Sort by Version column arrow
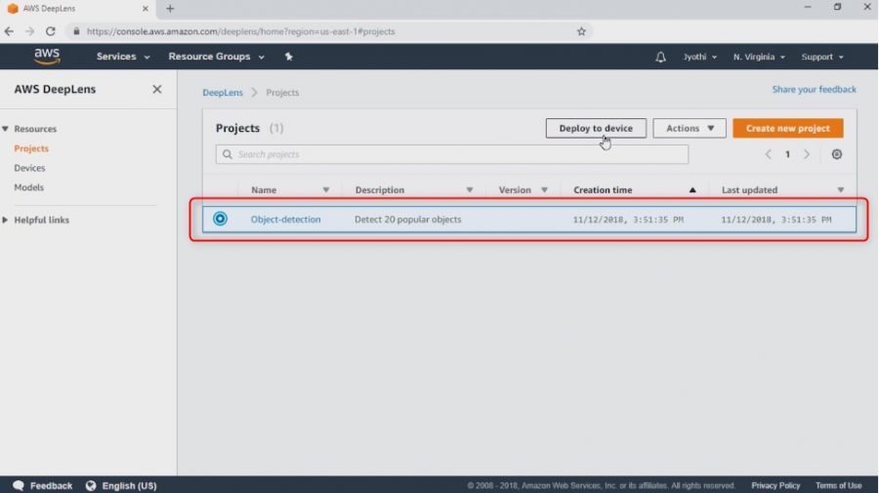 (x=544, y=190)
